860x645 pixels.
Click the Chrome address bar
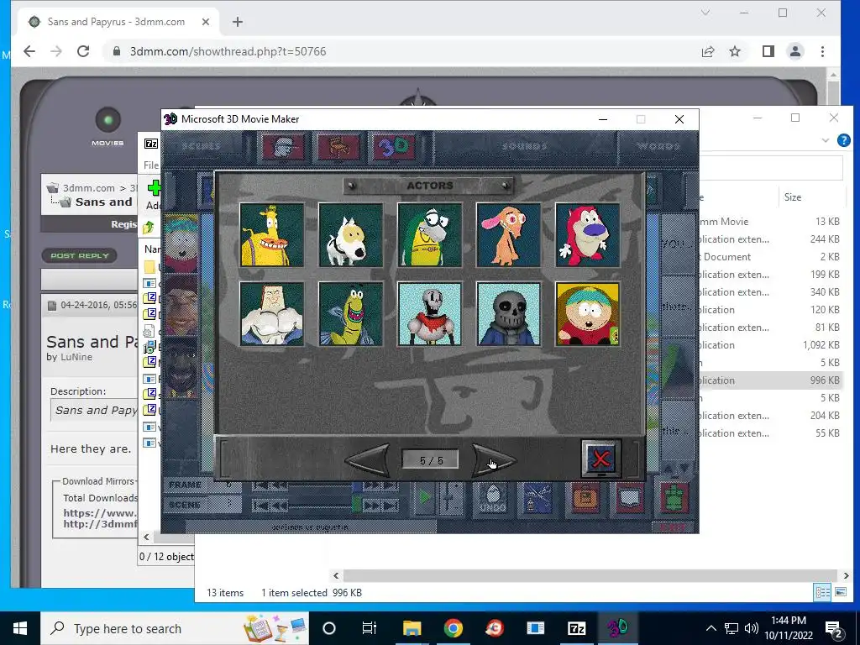(401, 51)
